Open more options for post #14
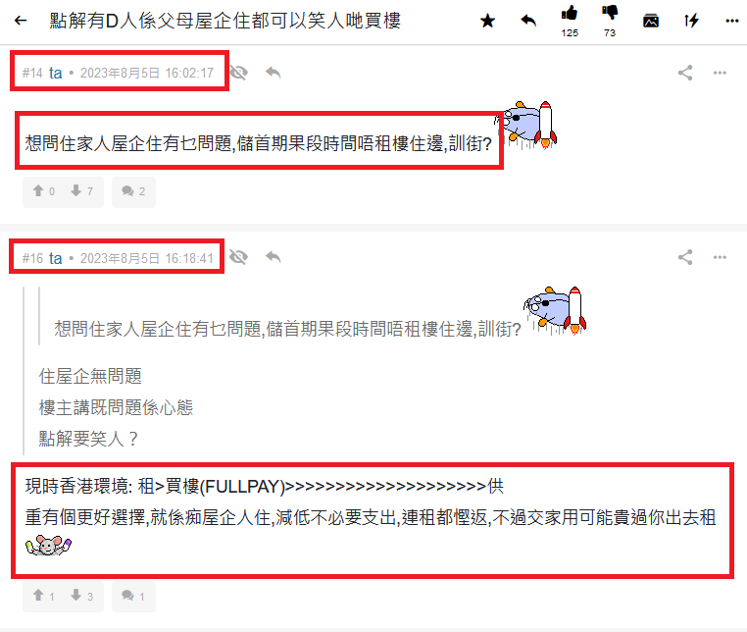 tap(720, 73)
